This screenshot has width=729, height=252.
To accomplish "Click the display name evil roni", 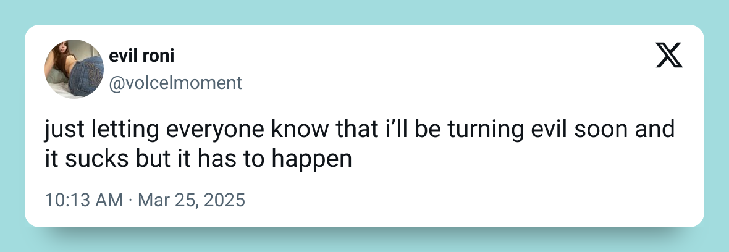I will (x=141, y=56).
